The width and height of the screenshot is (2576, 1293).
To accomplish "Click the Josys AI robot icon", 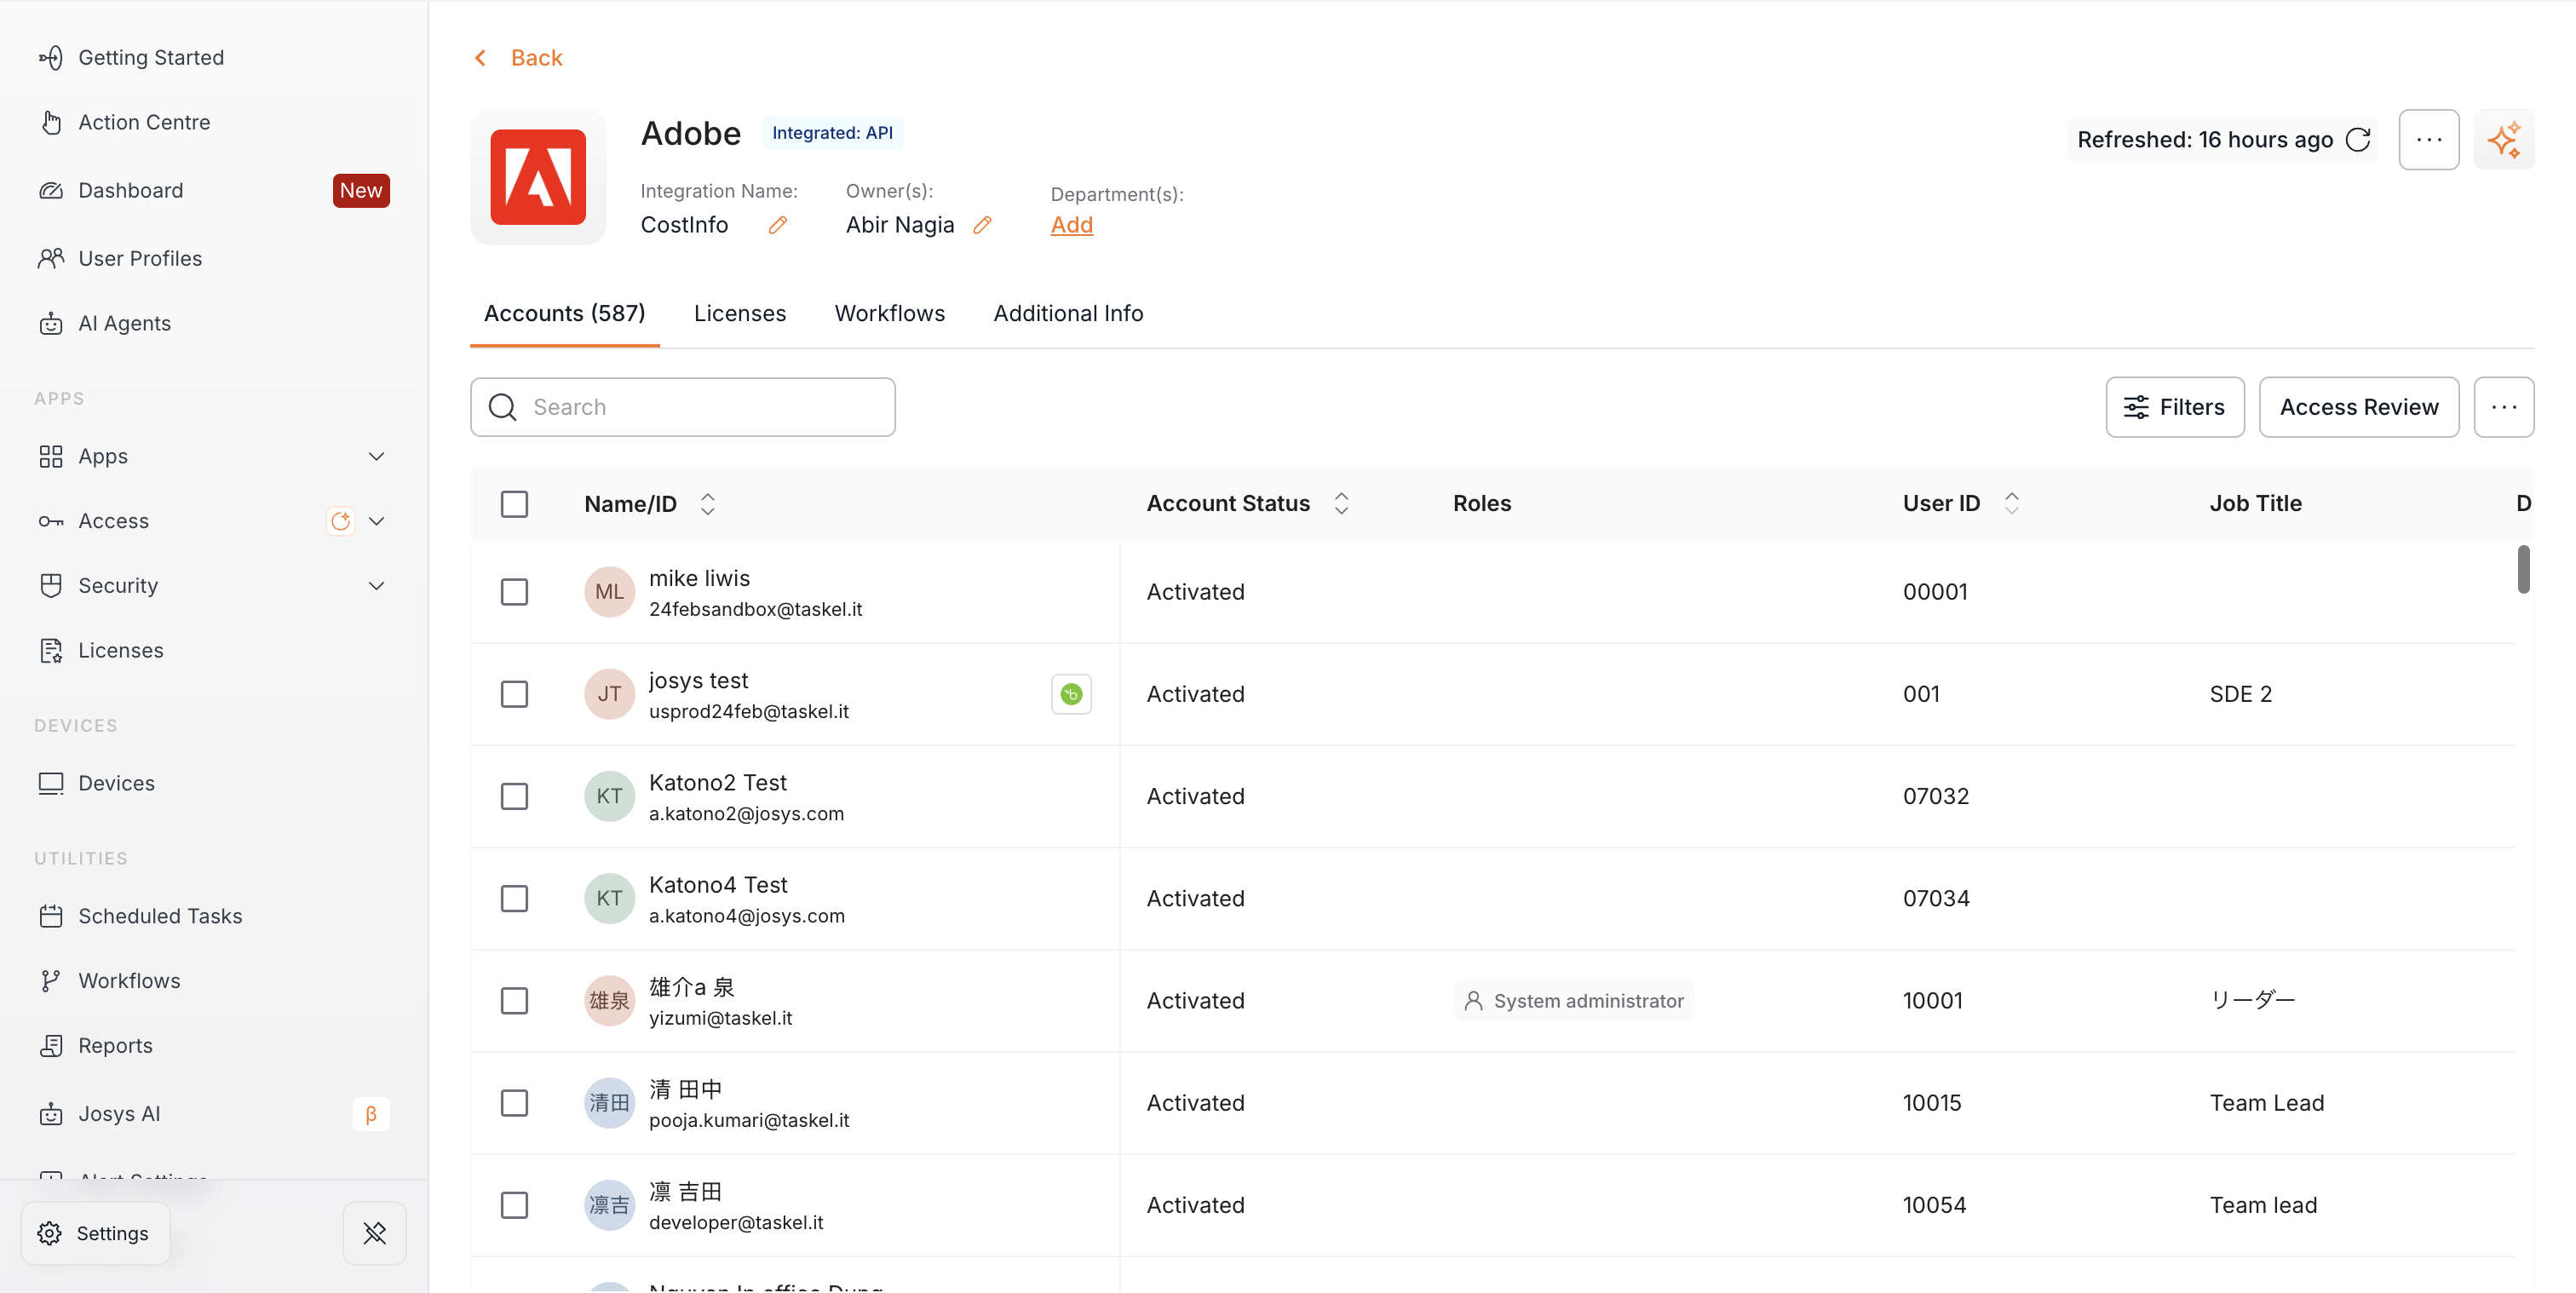I will point(51,1114).
